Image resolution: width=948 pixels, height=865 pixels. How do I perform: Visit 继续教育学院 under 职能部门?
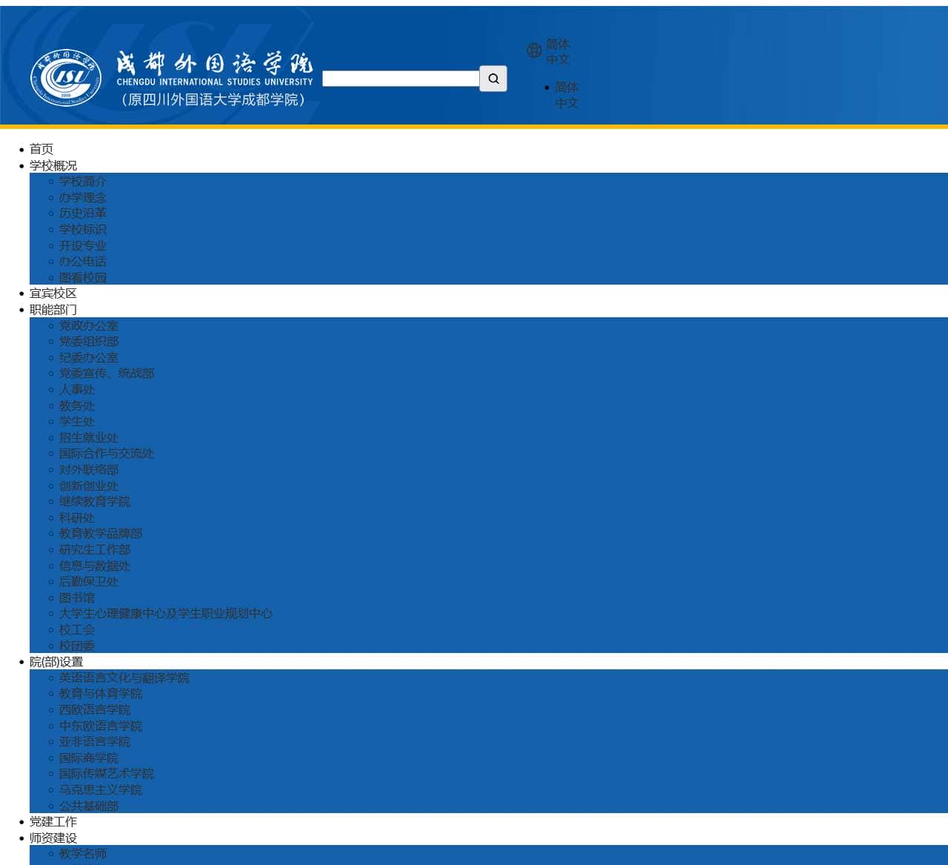tap(95, 502)
